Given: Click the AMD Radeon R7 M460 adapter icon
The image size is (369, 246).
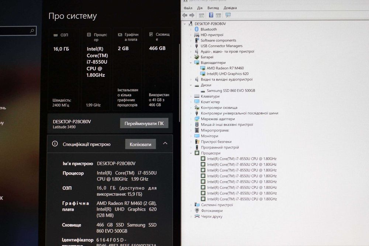Looking at the screenshot, I should [203, 68].
